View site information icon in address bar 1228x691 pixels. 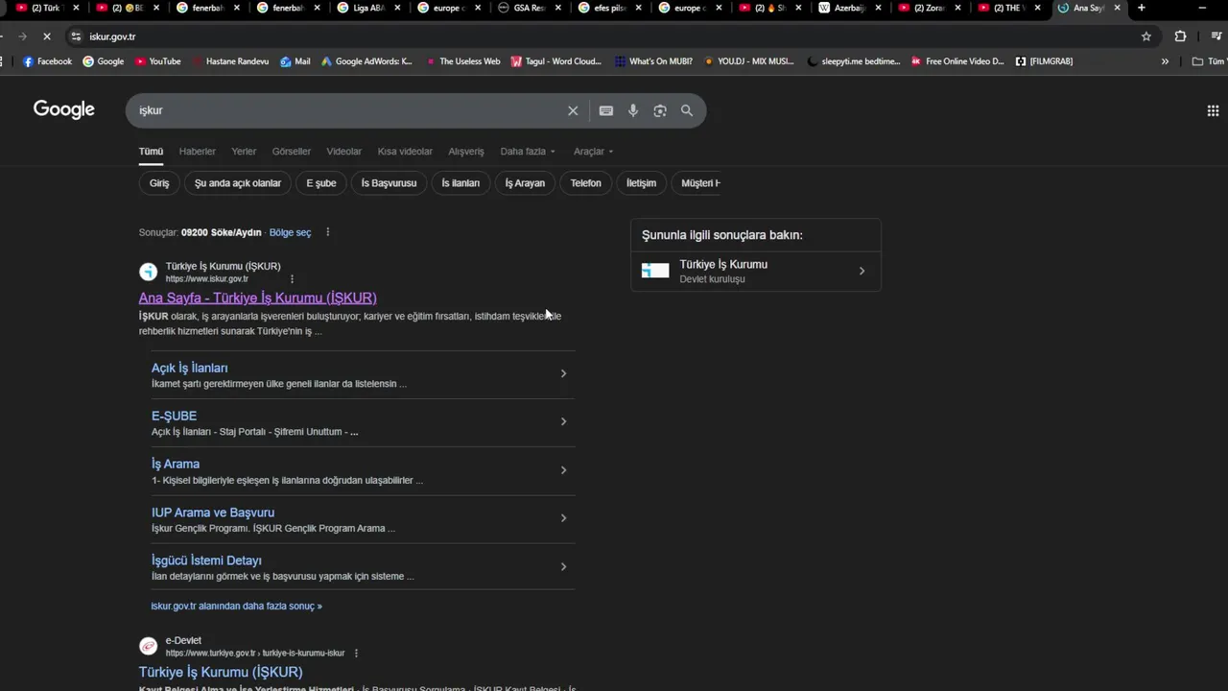76,36
